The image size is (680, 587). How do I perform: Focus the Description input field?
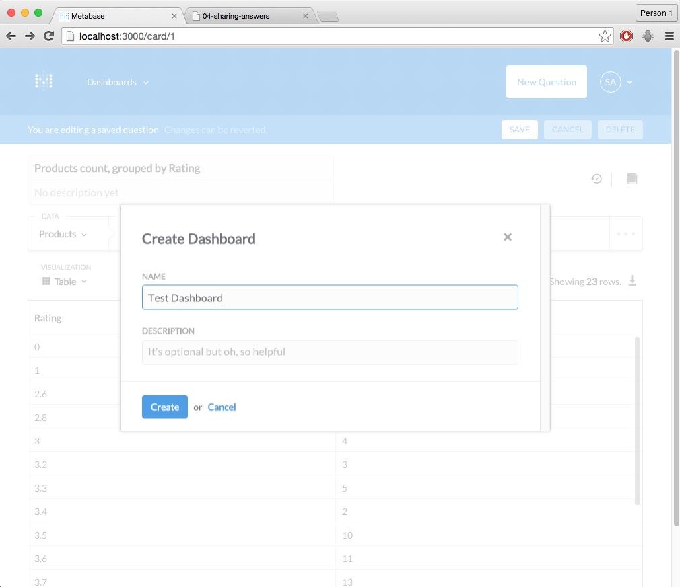click(x=330, y=352)
